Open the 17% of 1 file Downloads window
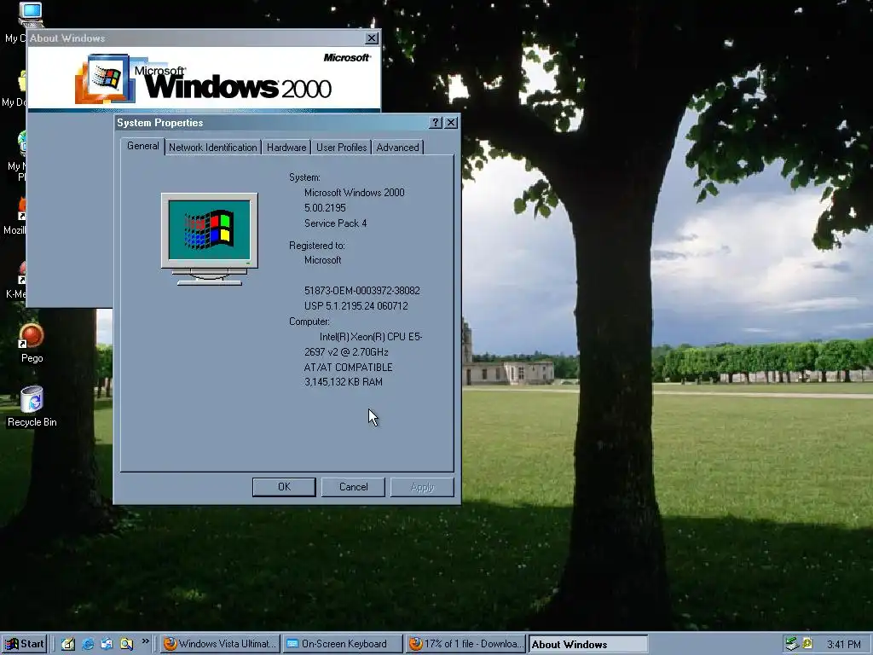Image resolution: width=873 pixels, height=655 pixels. tap(465, 644)
